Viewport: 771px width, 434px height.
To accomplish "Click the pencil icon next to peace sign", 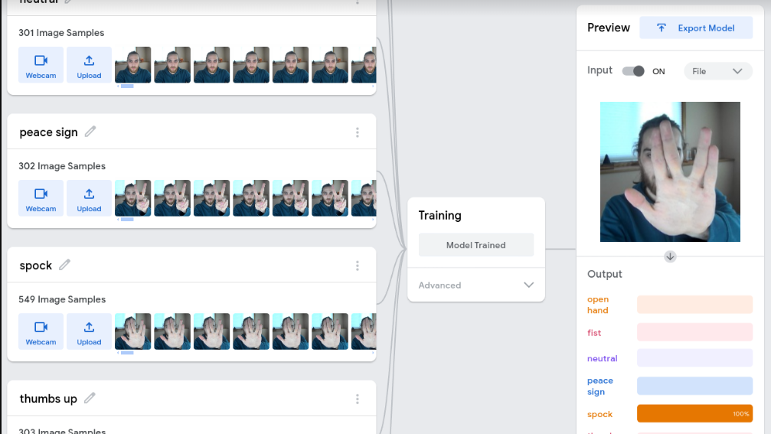I will pos(90,132).
